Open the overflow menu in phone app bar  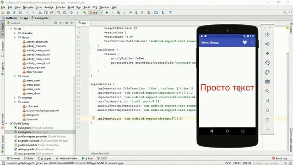(252, 43)
